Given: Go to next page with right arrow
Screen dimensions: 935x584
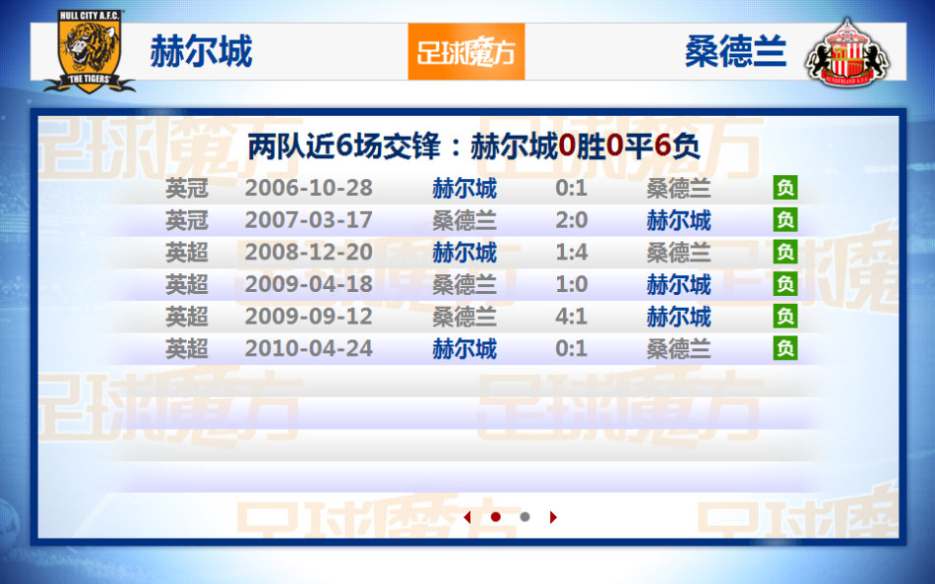Looking at the screenshot, I should point(553,517).
